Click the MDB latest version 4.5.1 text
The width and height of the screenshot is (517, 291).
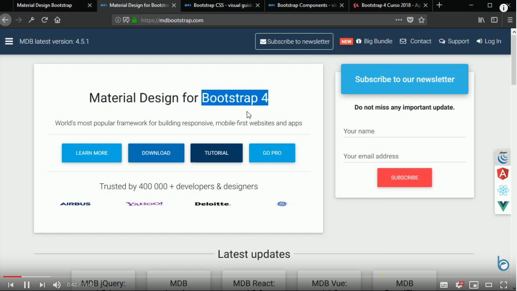(54, 42)
